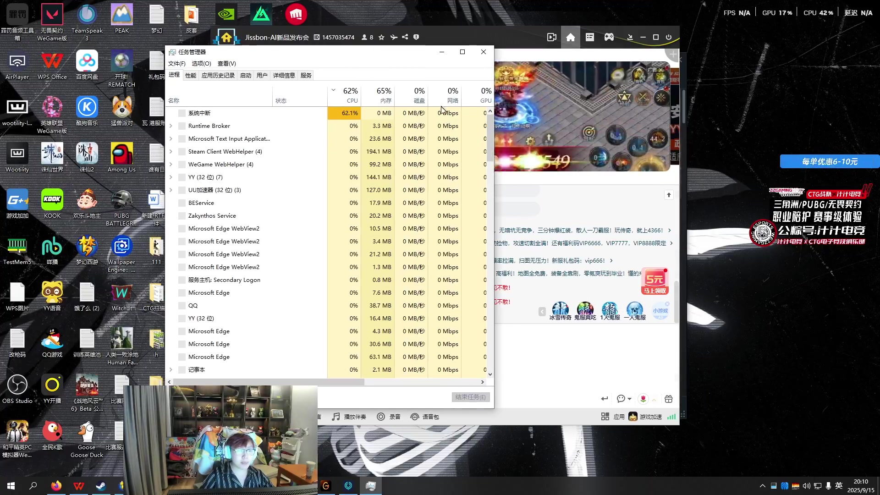Open the 选项(O) menu in Task Manager
This screenshot has width=880, height=495.
click(x=201, y=63)
